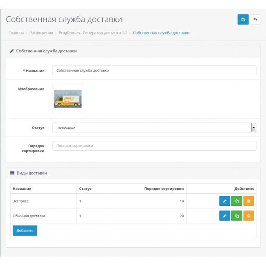Viewport: 266px width, 266px height.
Task: Go to Главная breadcrumb link
Action: (x=16, y=33)
